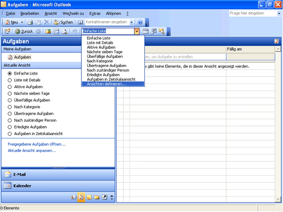Click the Outlook icon in the title bar
The width and height of the screenshot is (283, 212).
click(x=3, y=4)
